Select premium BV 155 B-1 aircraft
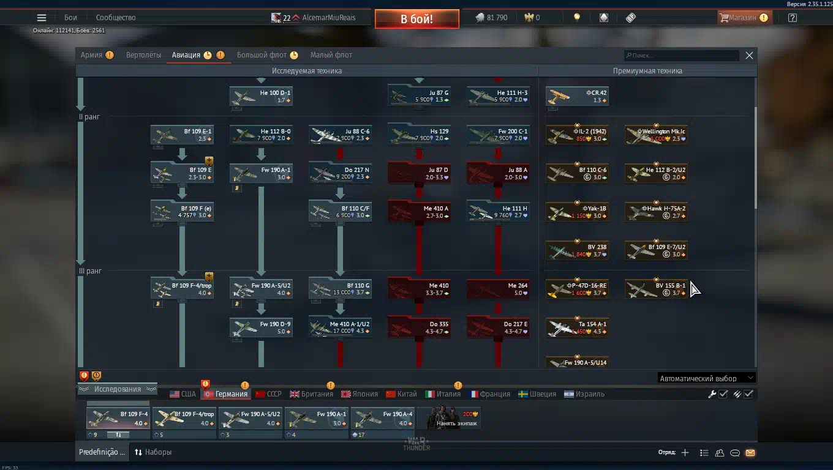This screenshot has height=470, width=833. pyautogui.click(x=656, y=289)
